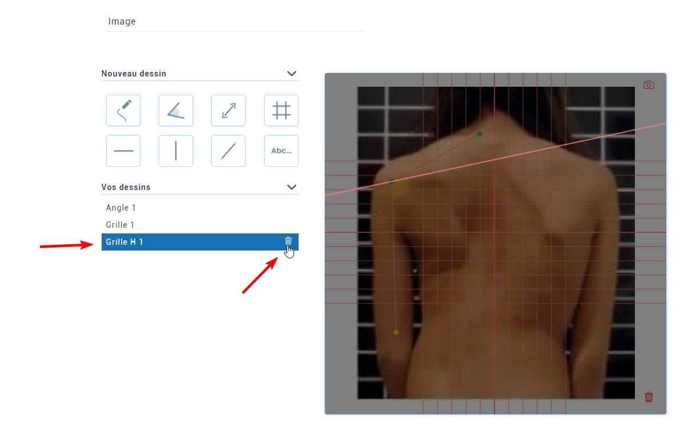
Task: Click the green angle point on the neck
Action: 480,134
